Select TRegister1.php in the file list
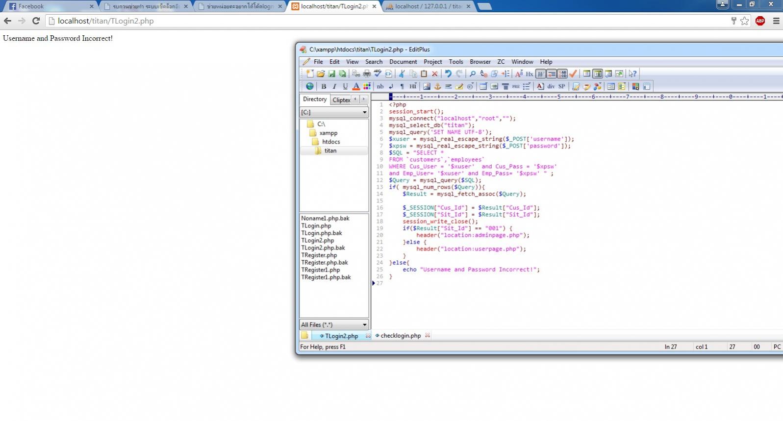The width and height of the screenshot is (783, 421). 321,270
